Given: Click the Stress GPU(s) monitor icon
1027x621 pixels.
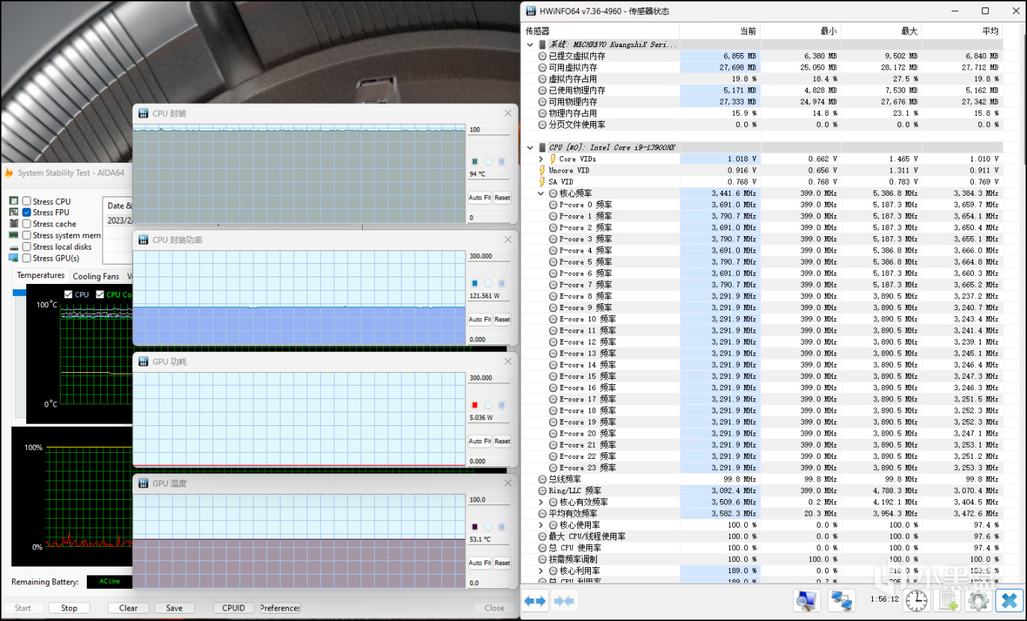Looking at the screenshot, I should point(13,258).
